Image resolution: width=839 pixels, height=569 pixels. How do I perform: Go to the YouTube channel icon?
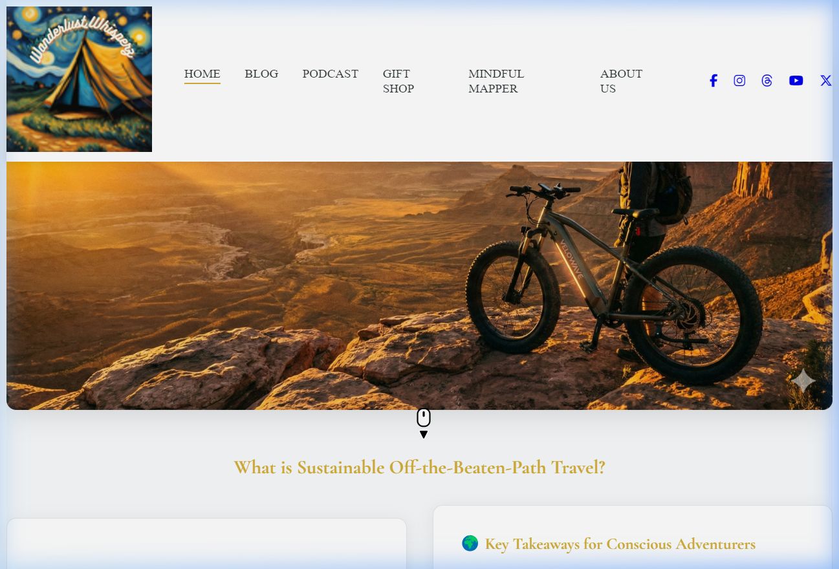796,81
